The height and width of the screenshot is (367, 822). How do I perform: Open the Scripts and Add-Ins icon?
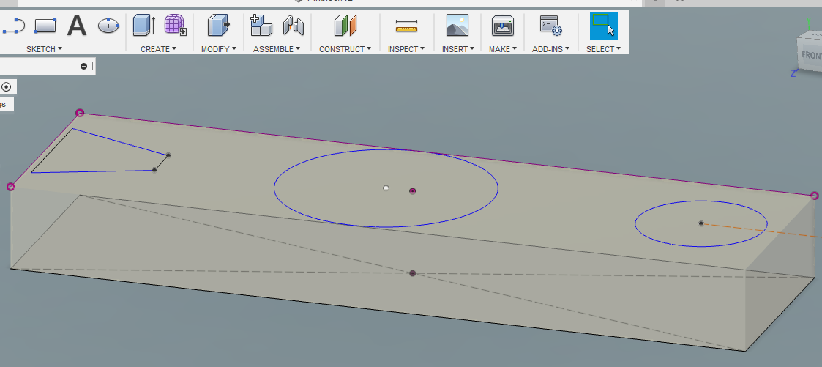551,25
